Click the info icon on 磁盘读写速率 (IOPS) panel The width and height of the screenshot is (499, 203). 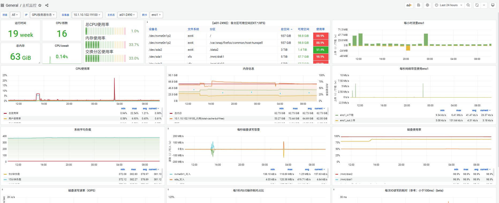[x=2, y=189]
